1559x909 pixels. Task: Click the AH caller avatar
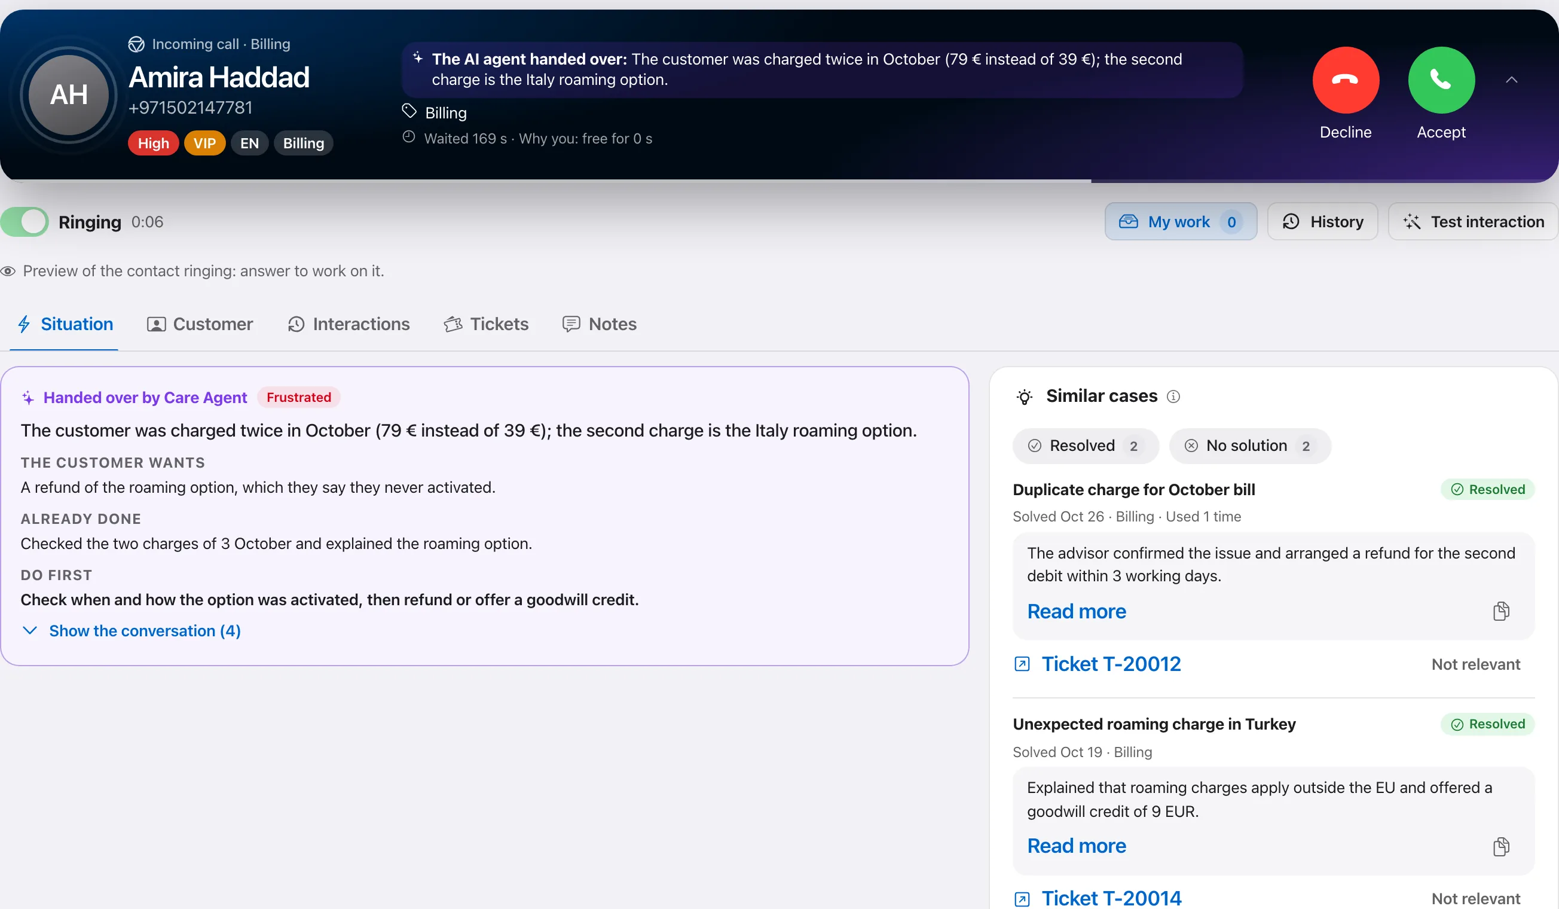(x=69, y=94)
